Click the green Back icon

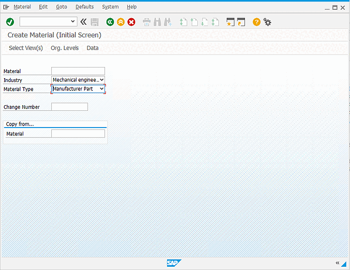(110, 22)
